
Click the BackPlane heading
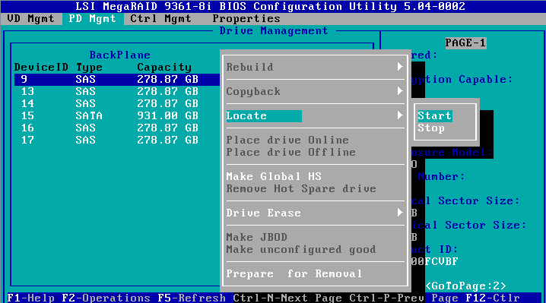(120, 55)
